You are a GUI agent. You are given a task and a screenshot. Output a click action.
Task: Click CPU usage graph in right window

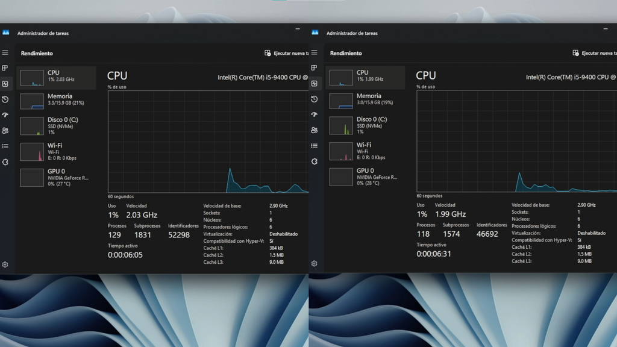point(516,141)
